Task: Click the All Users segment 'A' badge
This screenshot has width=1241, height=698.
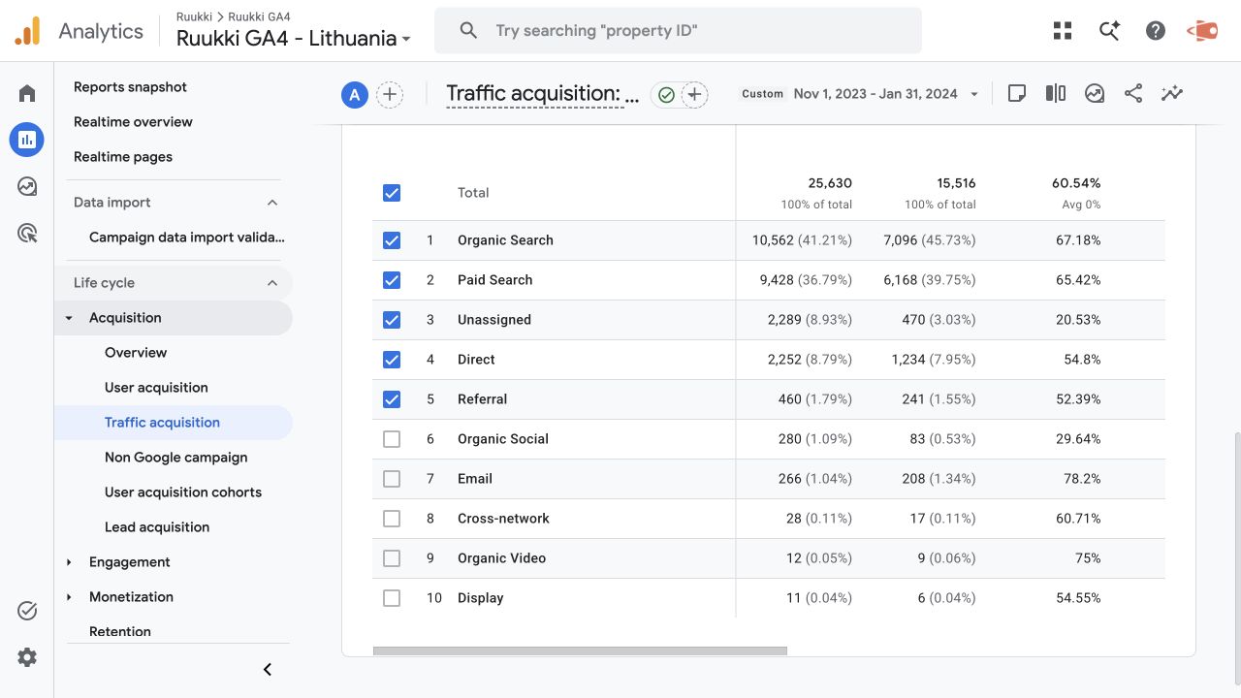Action: pyautogui.click(x=355, y=94)
